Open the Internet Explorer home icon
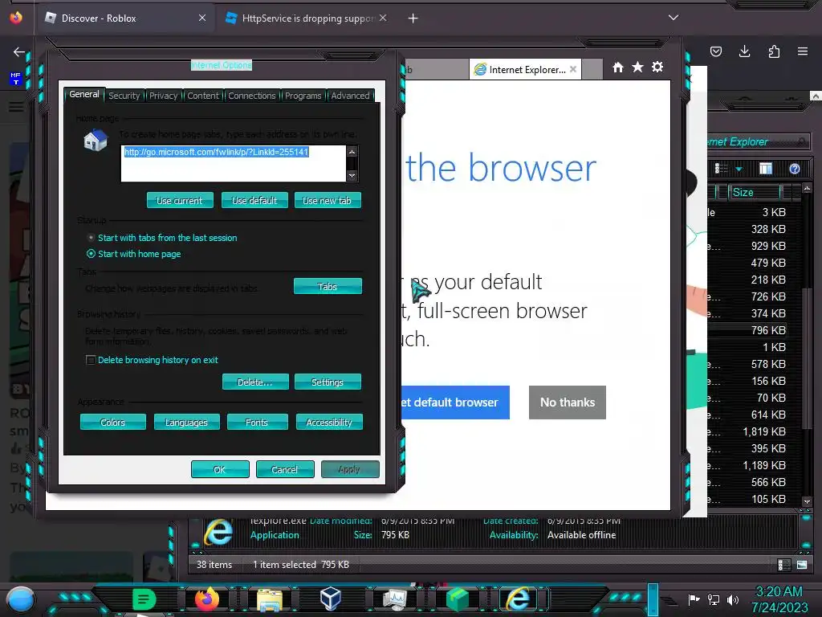This screenshot has height=617, width=822. pos(618,67)
